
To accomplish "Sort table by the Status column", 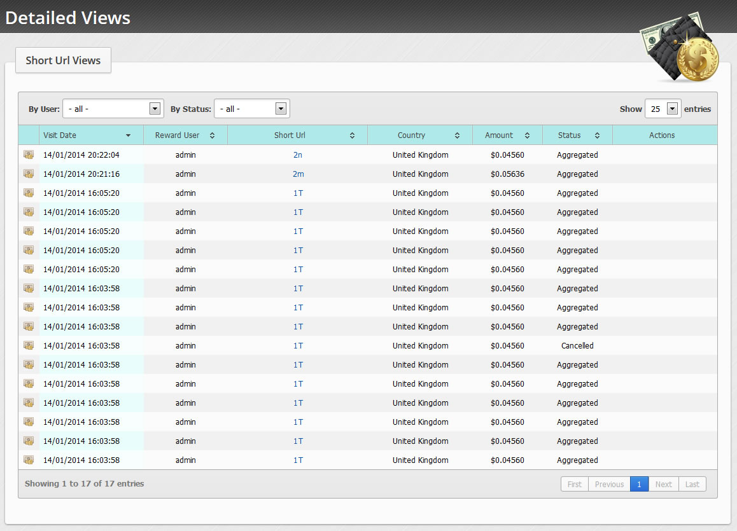I will point(577,135).
